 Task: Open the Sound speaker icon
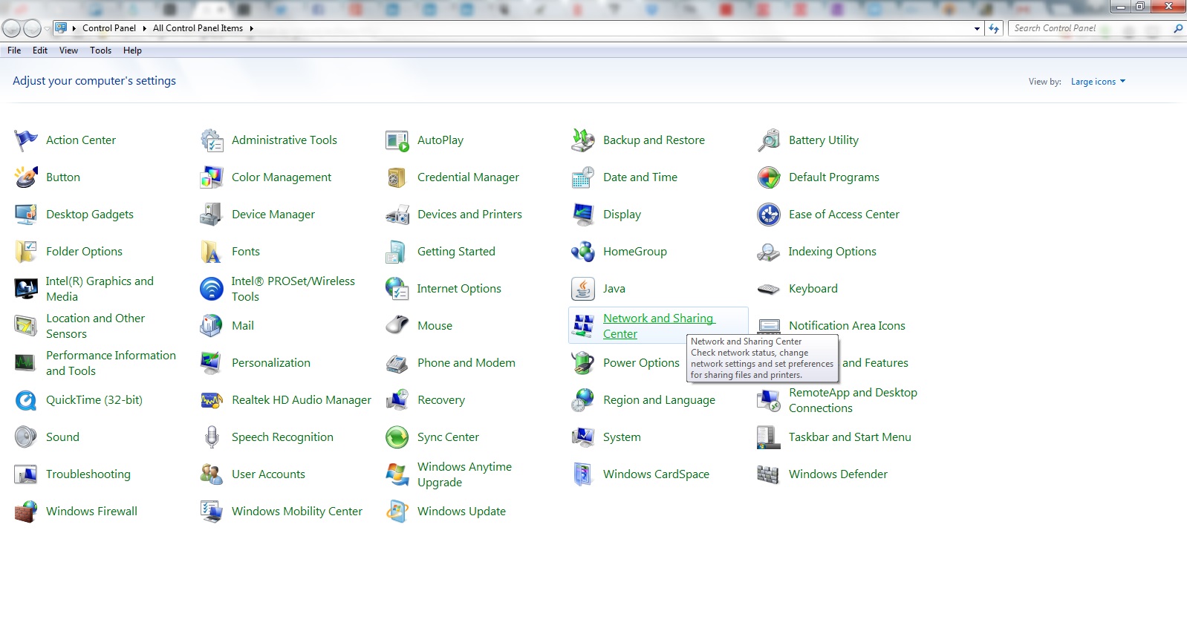pyautogui.click(x=26, y=437)
